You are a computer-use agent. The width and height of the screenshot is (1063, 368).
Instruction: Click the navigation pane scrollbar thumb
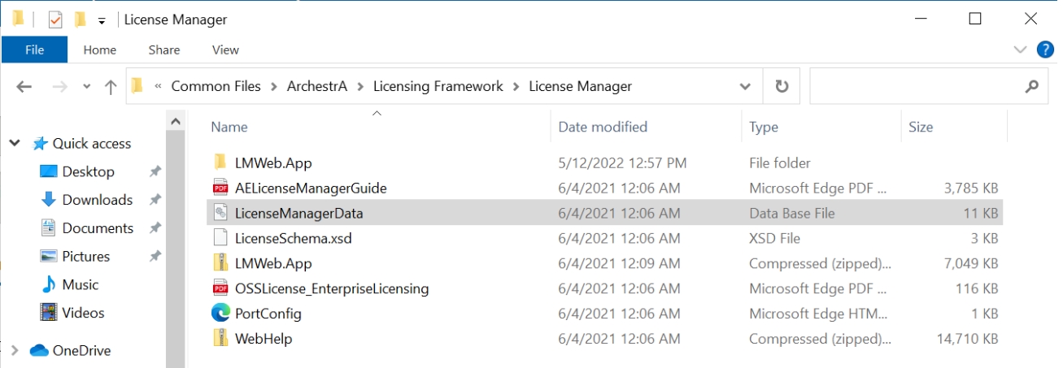(x=175, y=249)
